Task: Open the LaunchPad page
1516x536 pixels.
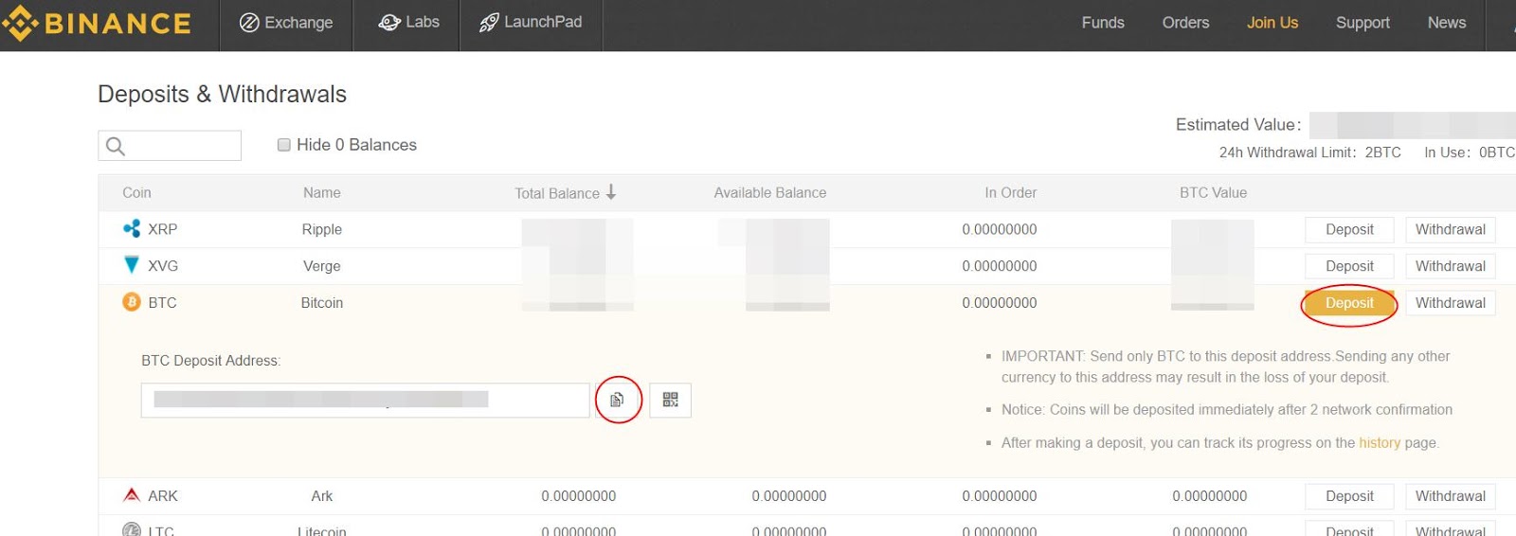Action: click(x=531, y=22)
